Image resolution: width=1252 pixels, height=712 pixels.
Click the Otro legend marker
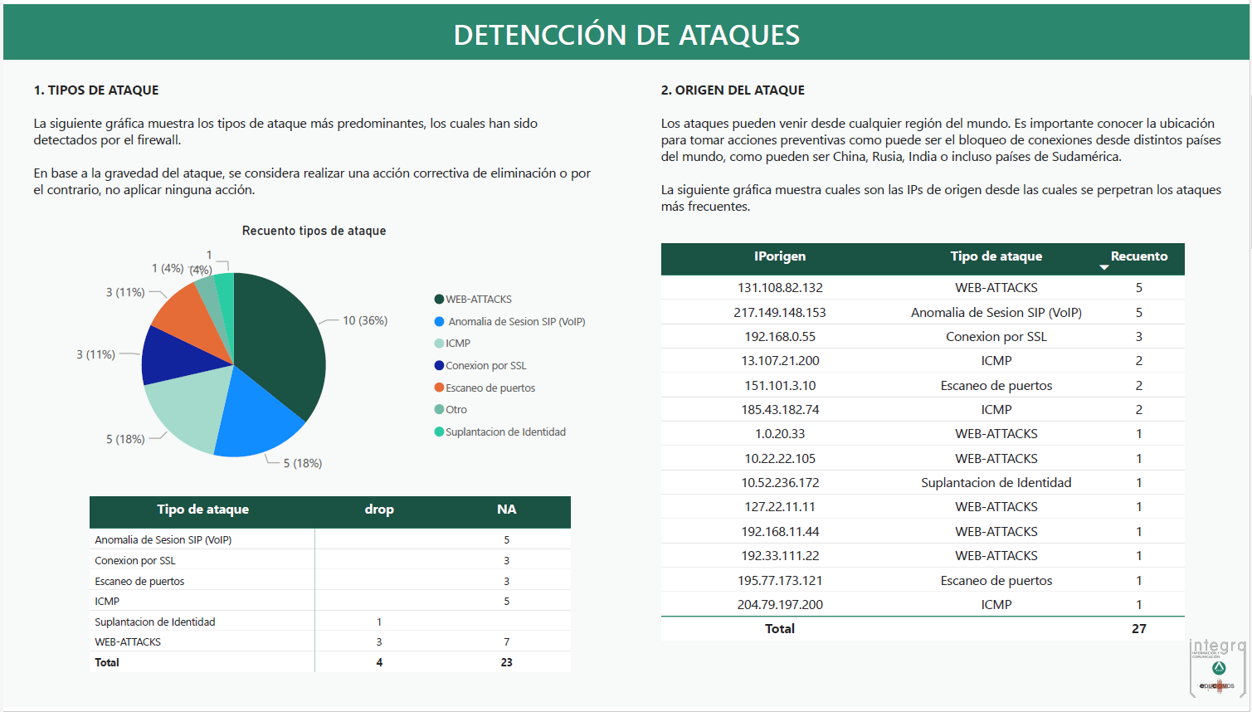coord(439,410)
